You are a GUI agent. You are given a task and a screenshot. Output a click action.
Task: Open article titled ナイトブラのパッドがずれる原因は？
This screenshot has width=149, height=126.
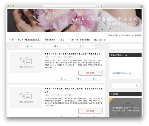72,54
